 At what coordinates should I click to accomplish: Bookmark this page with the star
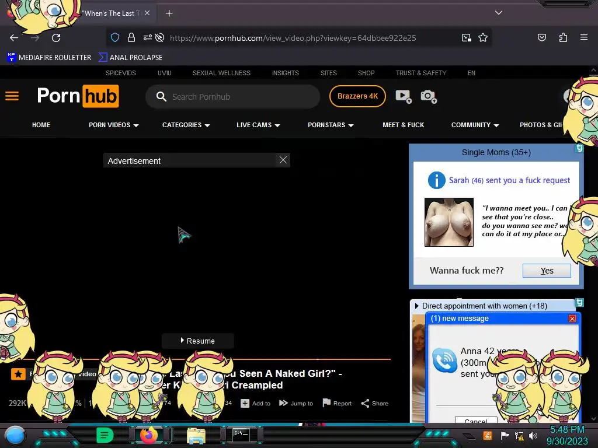[483, 37]
